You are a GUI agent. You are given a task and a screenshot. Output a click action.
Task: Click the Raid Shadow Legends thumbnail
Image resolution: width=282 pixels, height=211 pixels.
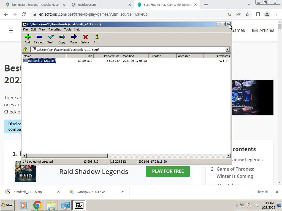point(26,171)
